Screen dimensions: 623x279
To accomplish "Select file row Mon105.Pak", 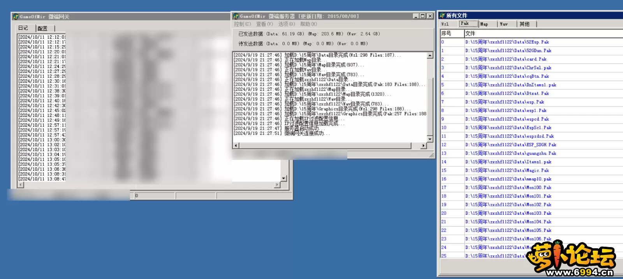I will pos(531,230).
